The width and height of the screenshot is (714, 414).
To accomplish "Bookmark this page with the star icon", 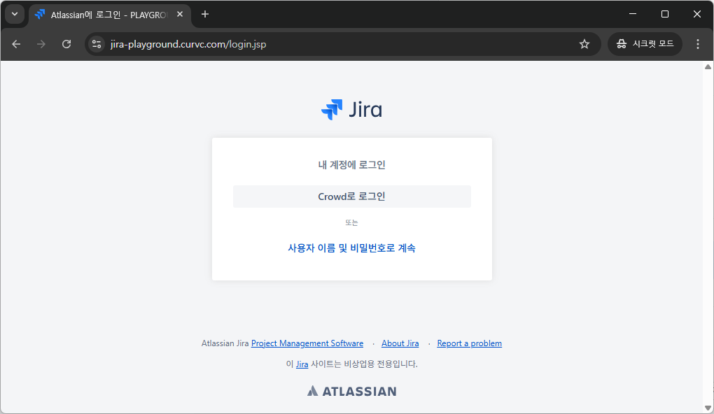I will [x=584, y=44].
